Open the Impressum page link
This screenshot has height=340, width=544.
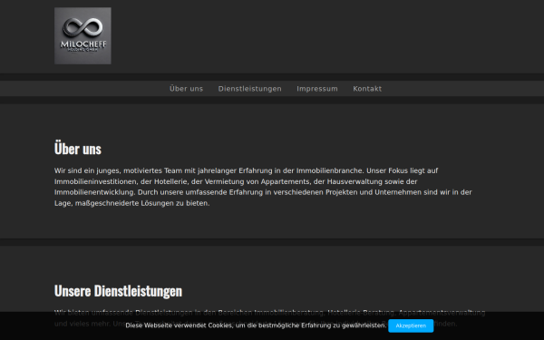(317, 89)
